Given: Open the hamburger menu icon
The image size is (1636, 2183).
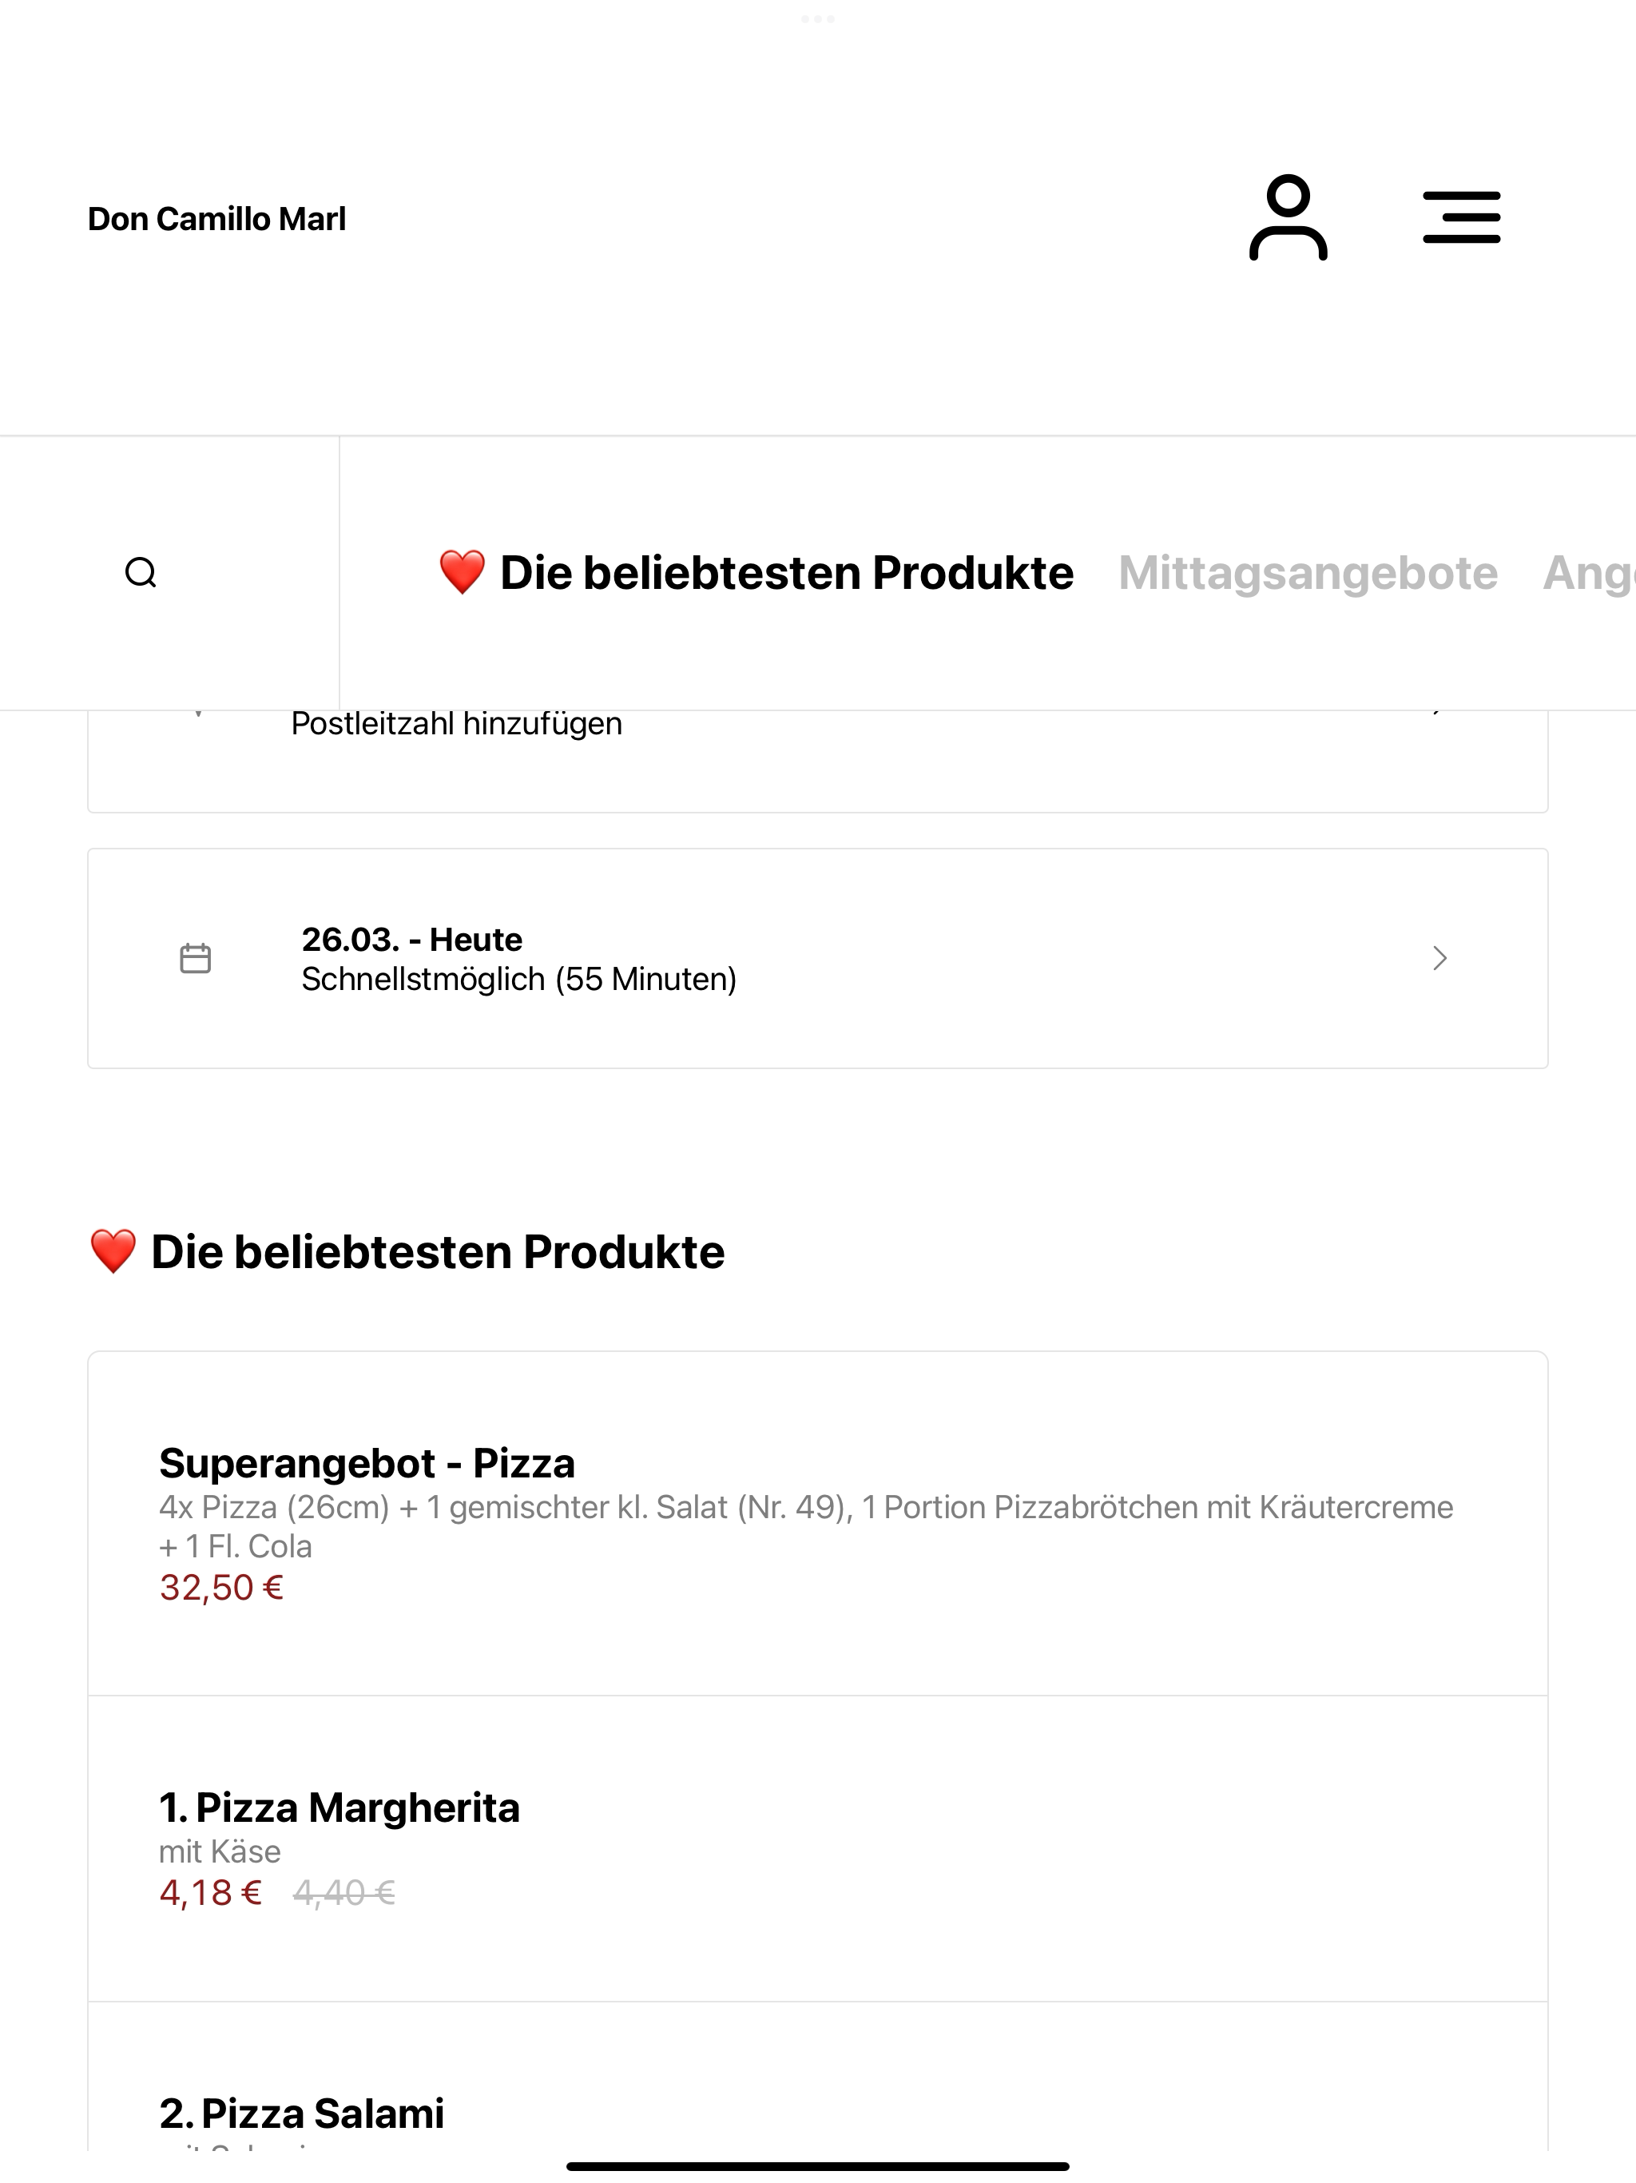Looking at the screenshot, I should click(1461, 217).
